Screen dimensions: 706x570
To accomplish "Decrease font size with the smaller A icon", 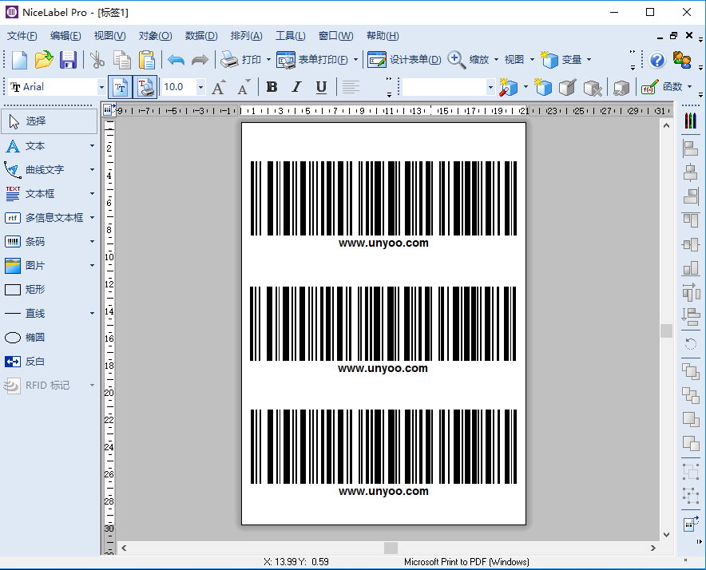I will pos(244,87).
